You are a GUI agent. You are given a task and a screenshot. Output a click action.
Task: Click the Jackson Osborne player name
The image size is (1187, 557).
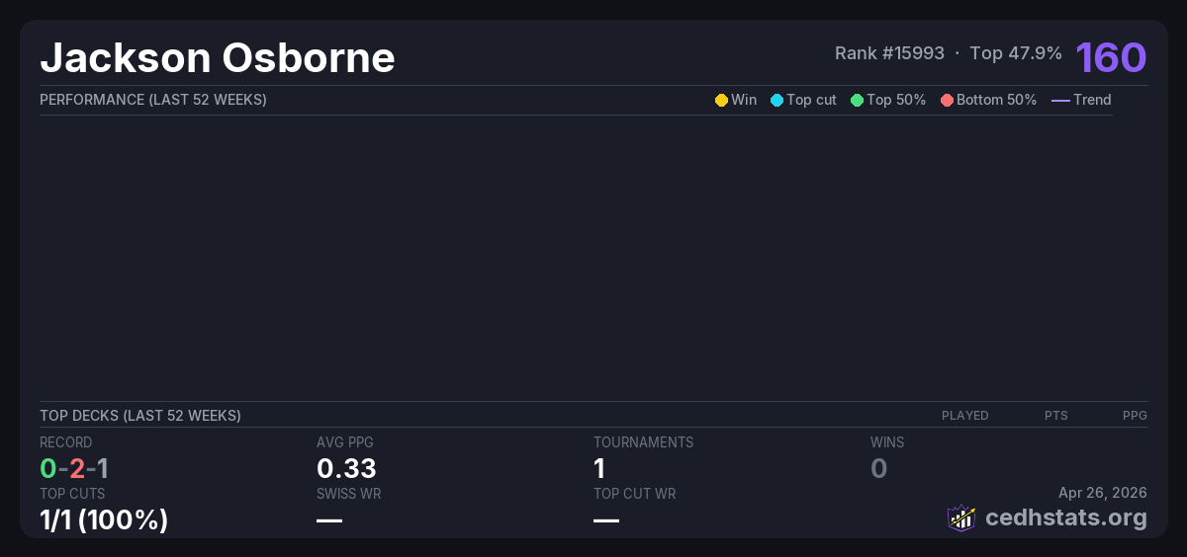218,58
